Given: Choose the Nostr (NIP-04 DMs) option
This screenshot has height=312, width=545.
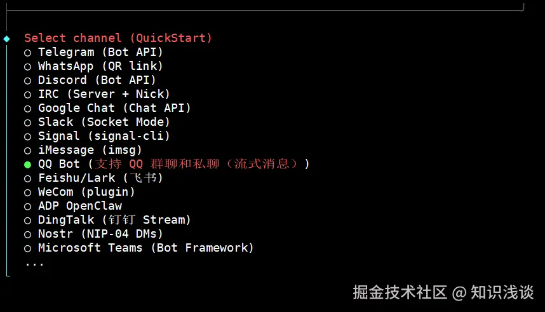Looking at the screenshot, I should coord(28,234).
